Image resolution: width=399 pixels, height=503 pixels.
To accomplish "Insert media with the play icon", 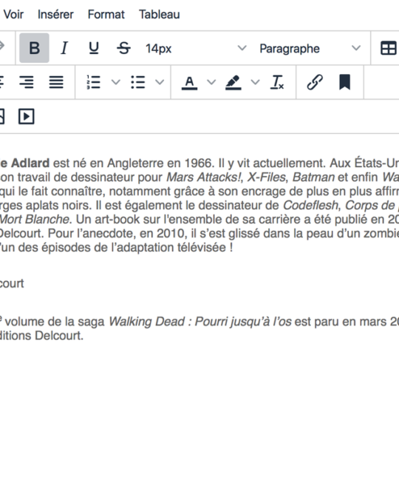I will pos(27,116).
